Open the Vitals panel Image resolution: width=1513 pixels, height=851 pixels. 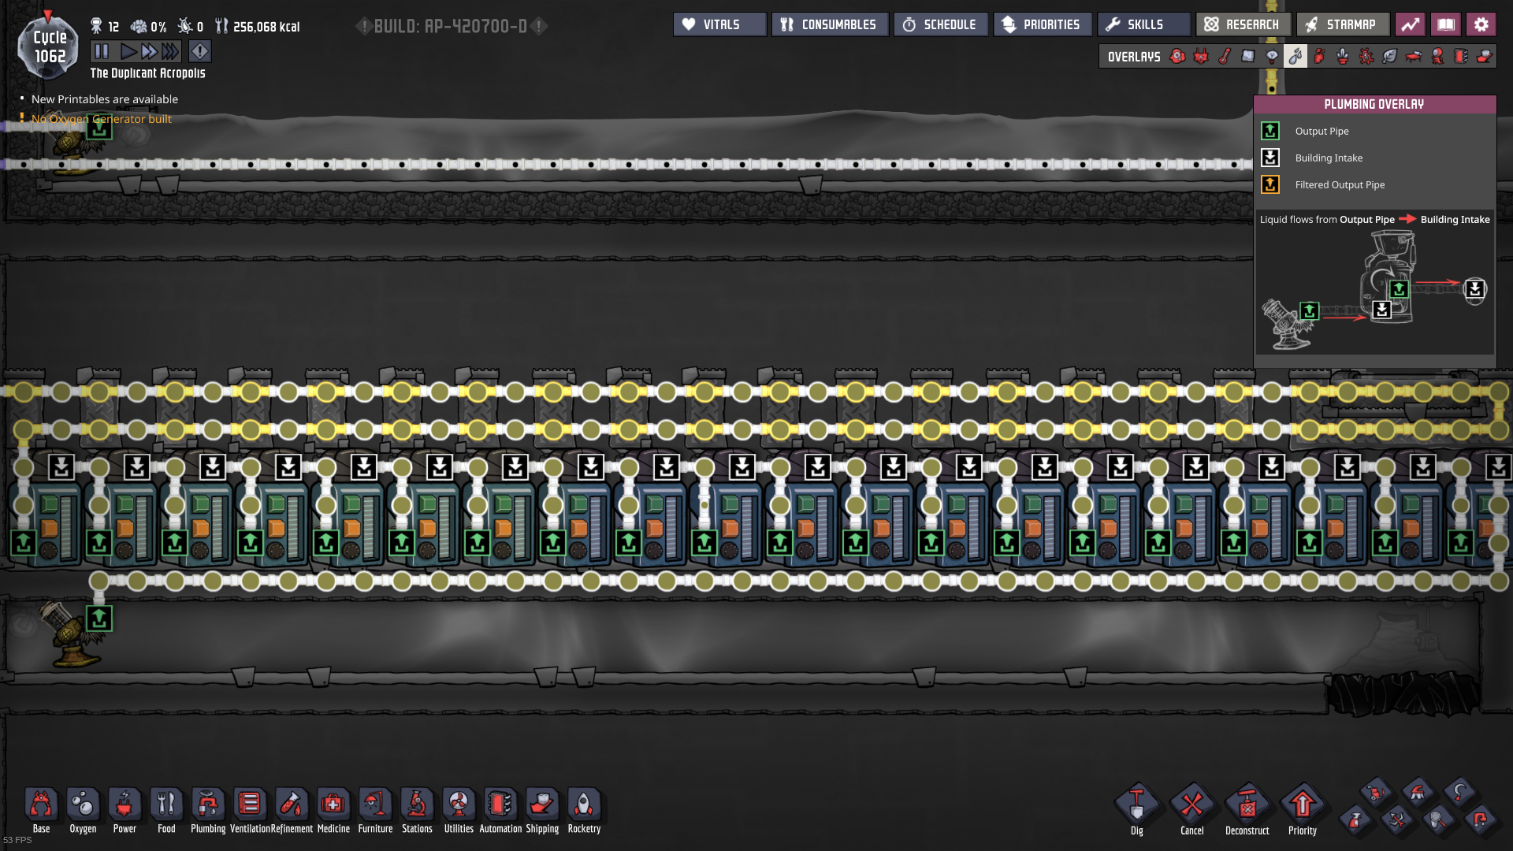(x=719, y=24)
